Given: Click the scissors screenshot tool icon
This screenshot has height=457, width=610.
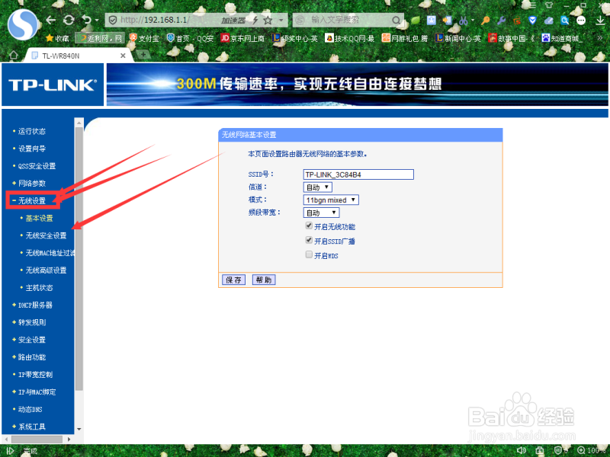Looking at the screenshot, I should pyautogui.click(x=464, y=21).
